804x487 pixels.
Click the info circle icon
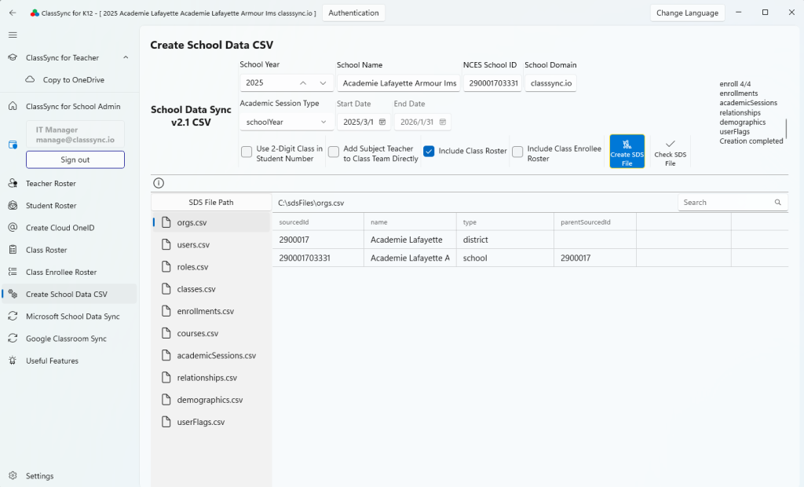[x=159, y=183]
